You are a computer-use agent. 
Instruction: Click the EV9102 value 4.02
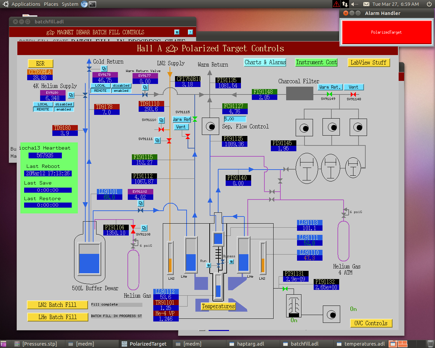point(140,197)
